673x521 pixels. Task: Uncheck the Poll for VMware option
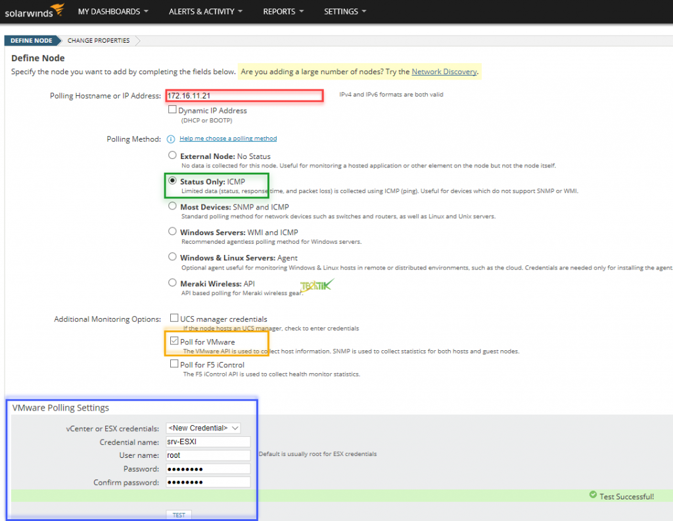click(x=174, y=341)
